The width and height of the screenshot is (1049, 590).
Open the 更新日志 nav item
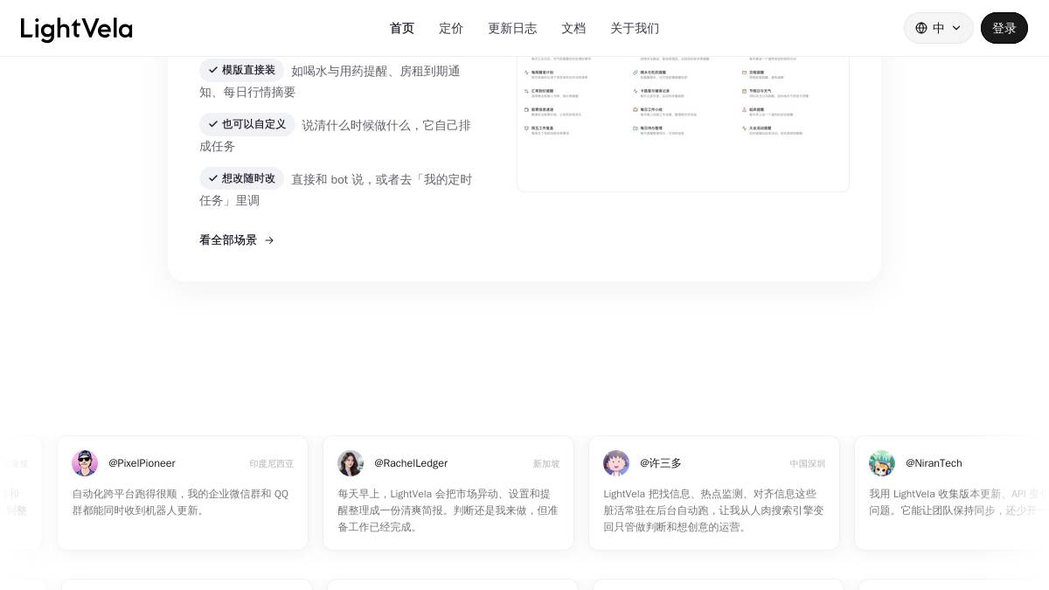[x=512, y=28]
